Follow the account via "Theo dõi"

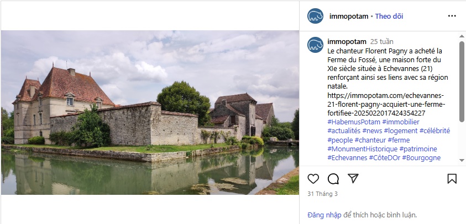pos(389,16)
